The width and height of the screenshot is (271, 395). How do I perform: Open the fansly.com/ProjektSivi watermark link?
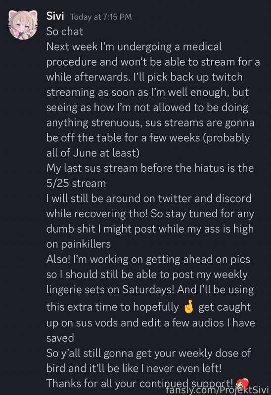click(217, 390)
